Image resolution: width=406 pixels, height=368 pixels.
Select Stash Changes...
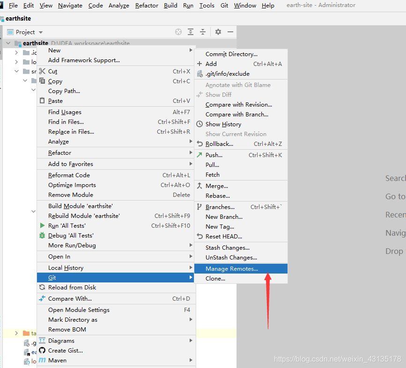click(x=241, y=247)
